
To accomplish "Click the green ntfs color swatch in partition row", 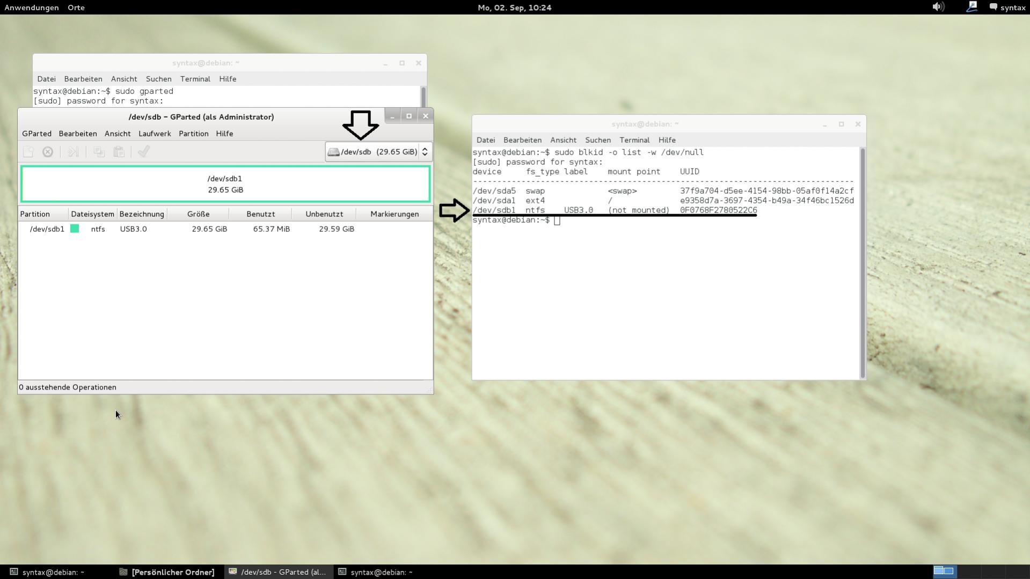I will (x=75, y=229).
